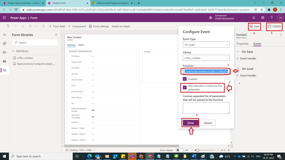Toggle the Show Hidden switch
This screenshot has height=160, width=285.
pyautogui.click(x=180, y=150)
